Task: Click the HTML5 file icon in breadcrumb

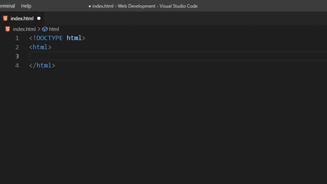Action: [8, 29]
